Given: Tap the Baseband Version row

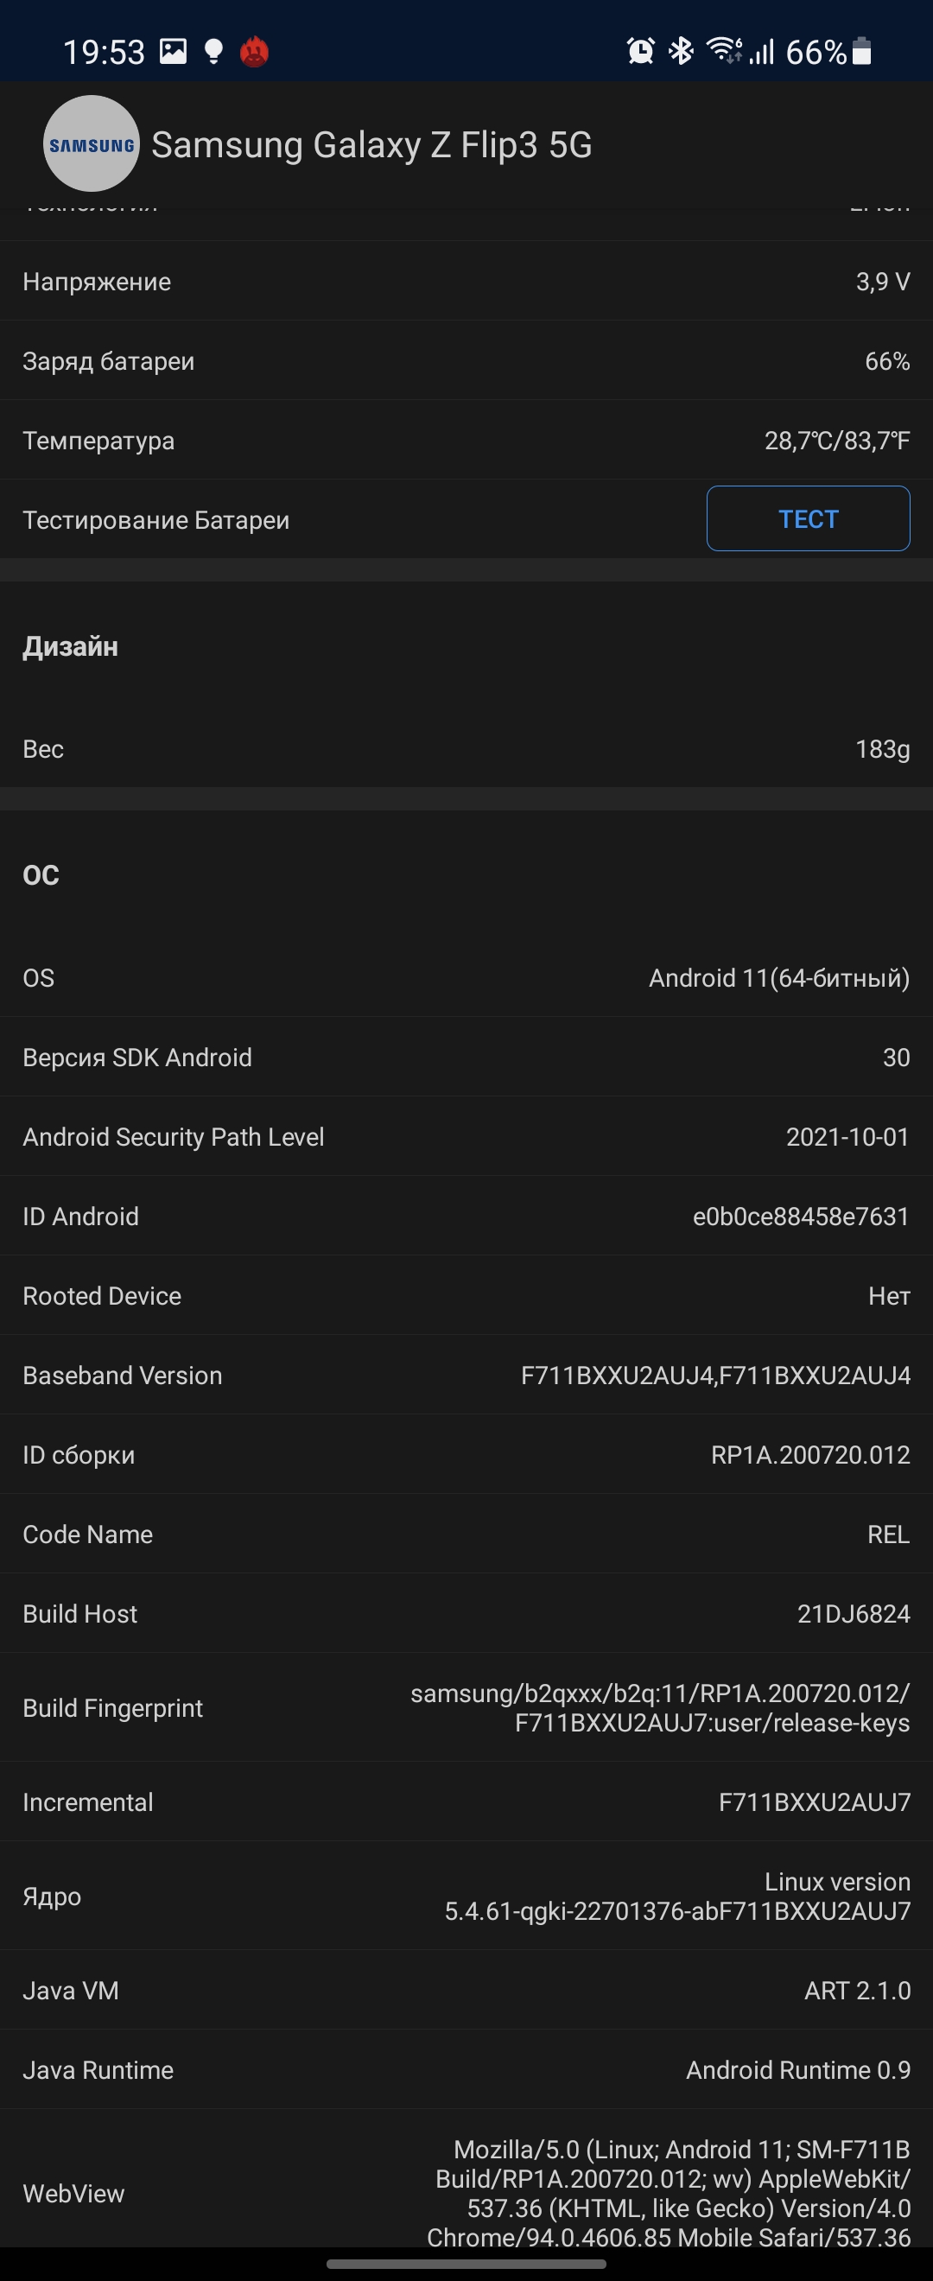Looking at the screenshot, I should pos(466,1376).
